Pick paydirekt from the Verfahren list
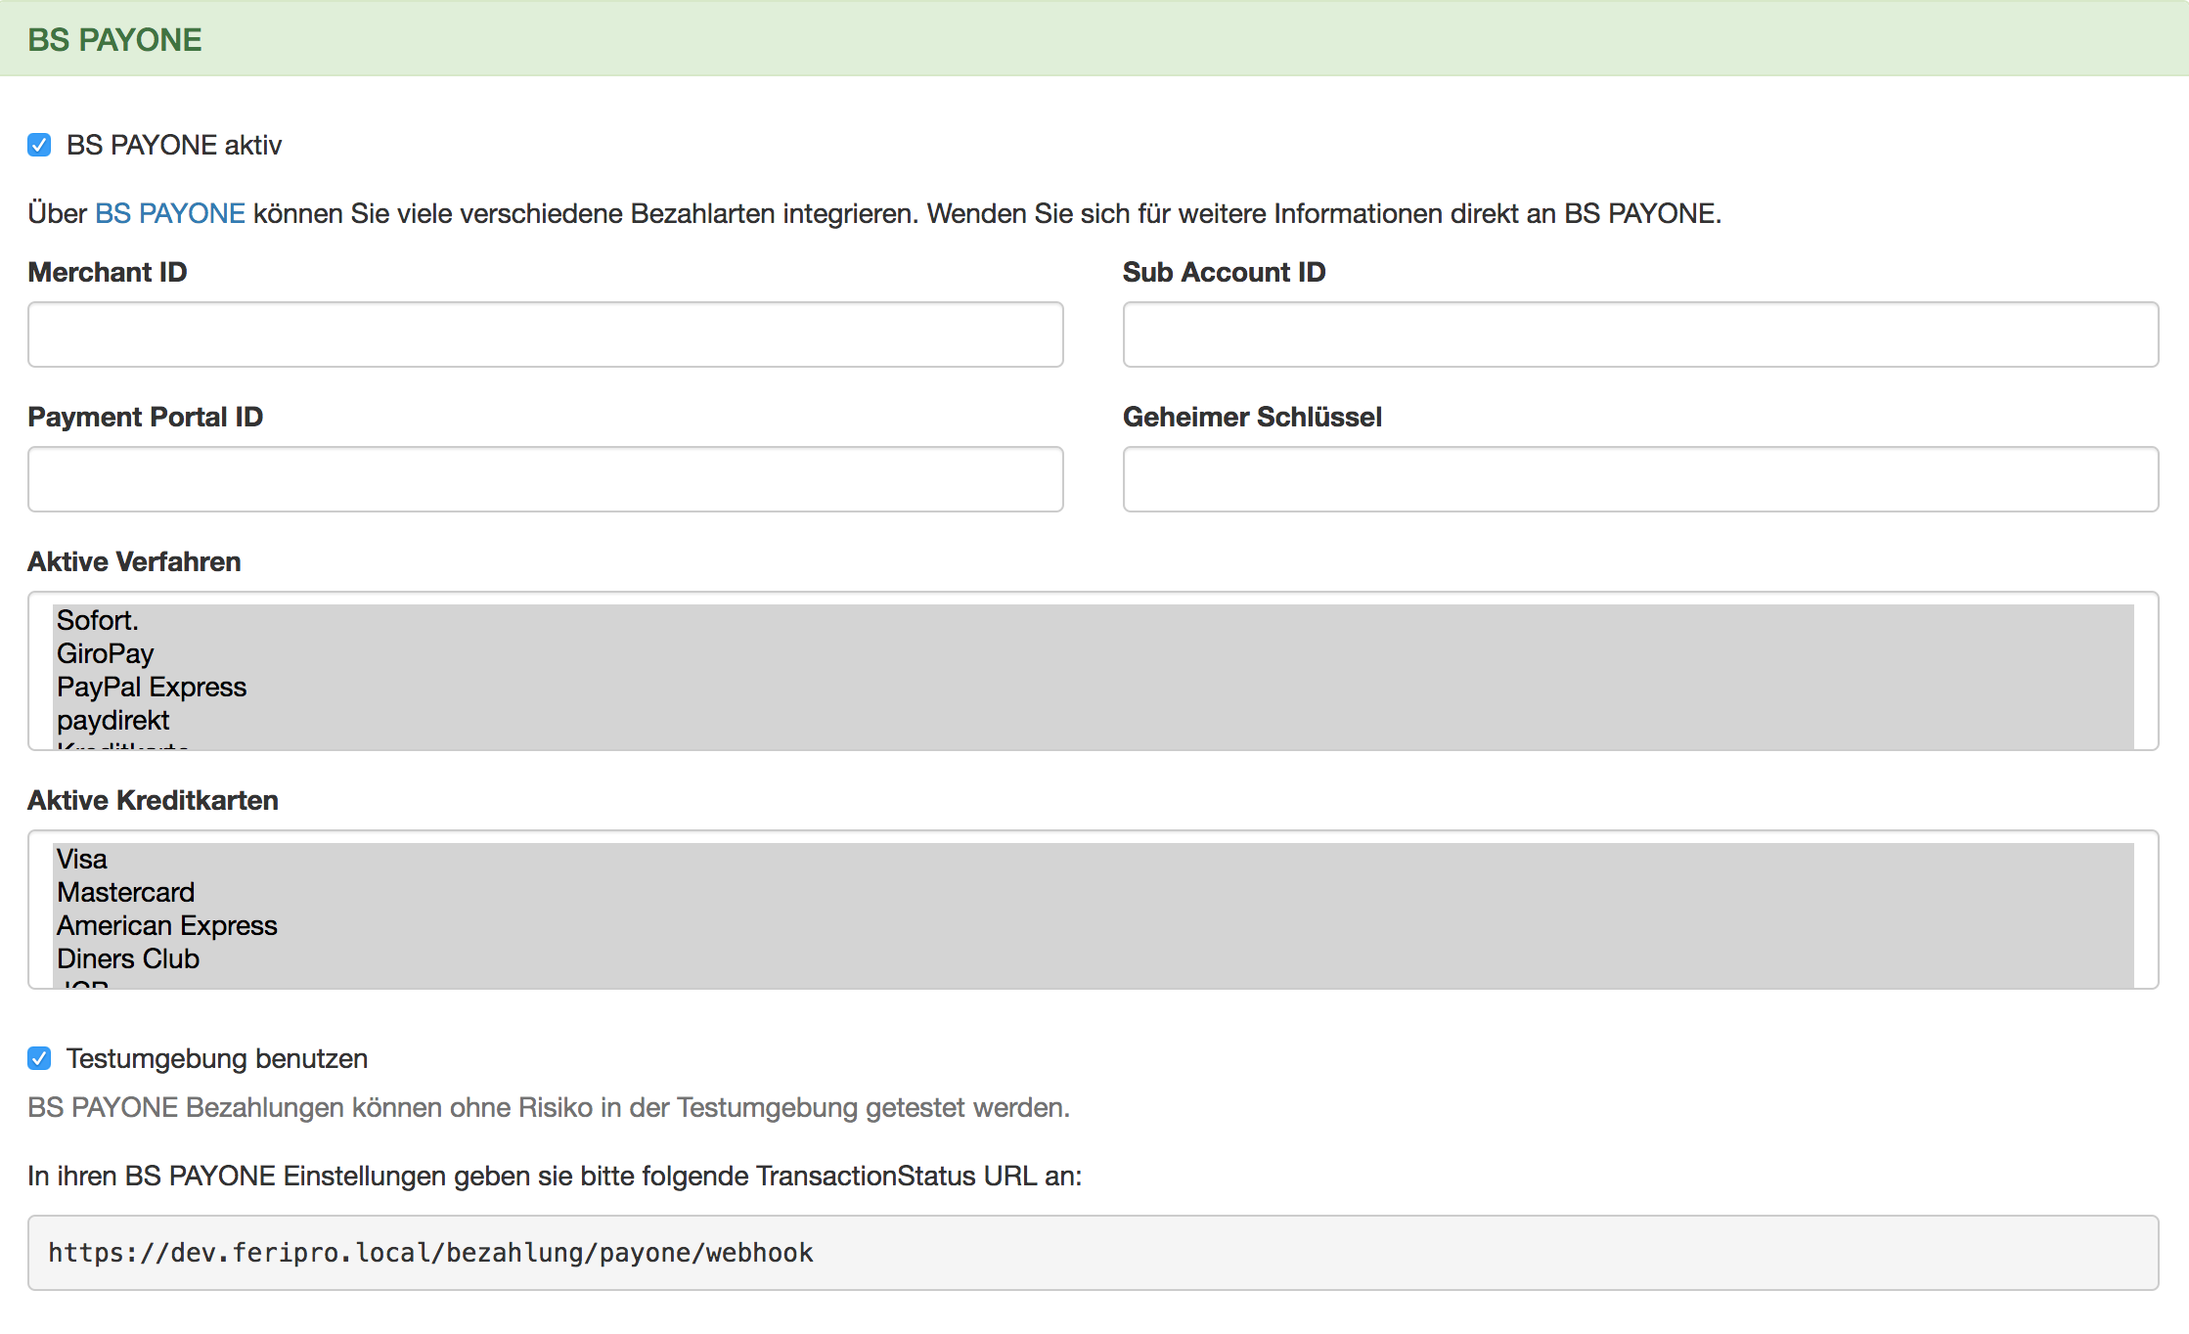The width and height of the screenshot is (2189, 1334). (113, 720)
